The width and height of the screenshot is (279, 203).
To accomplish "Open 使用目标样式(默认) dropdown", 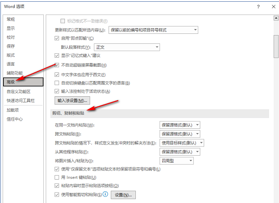I will [182, 143].
